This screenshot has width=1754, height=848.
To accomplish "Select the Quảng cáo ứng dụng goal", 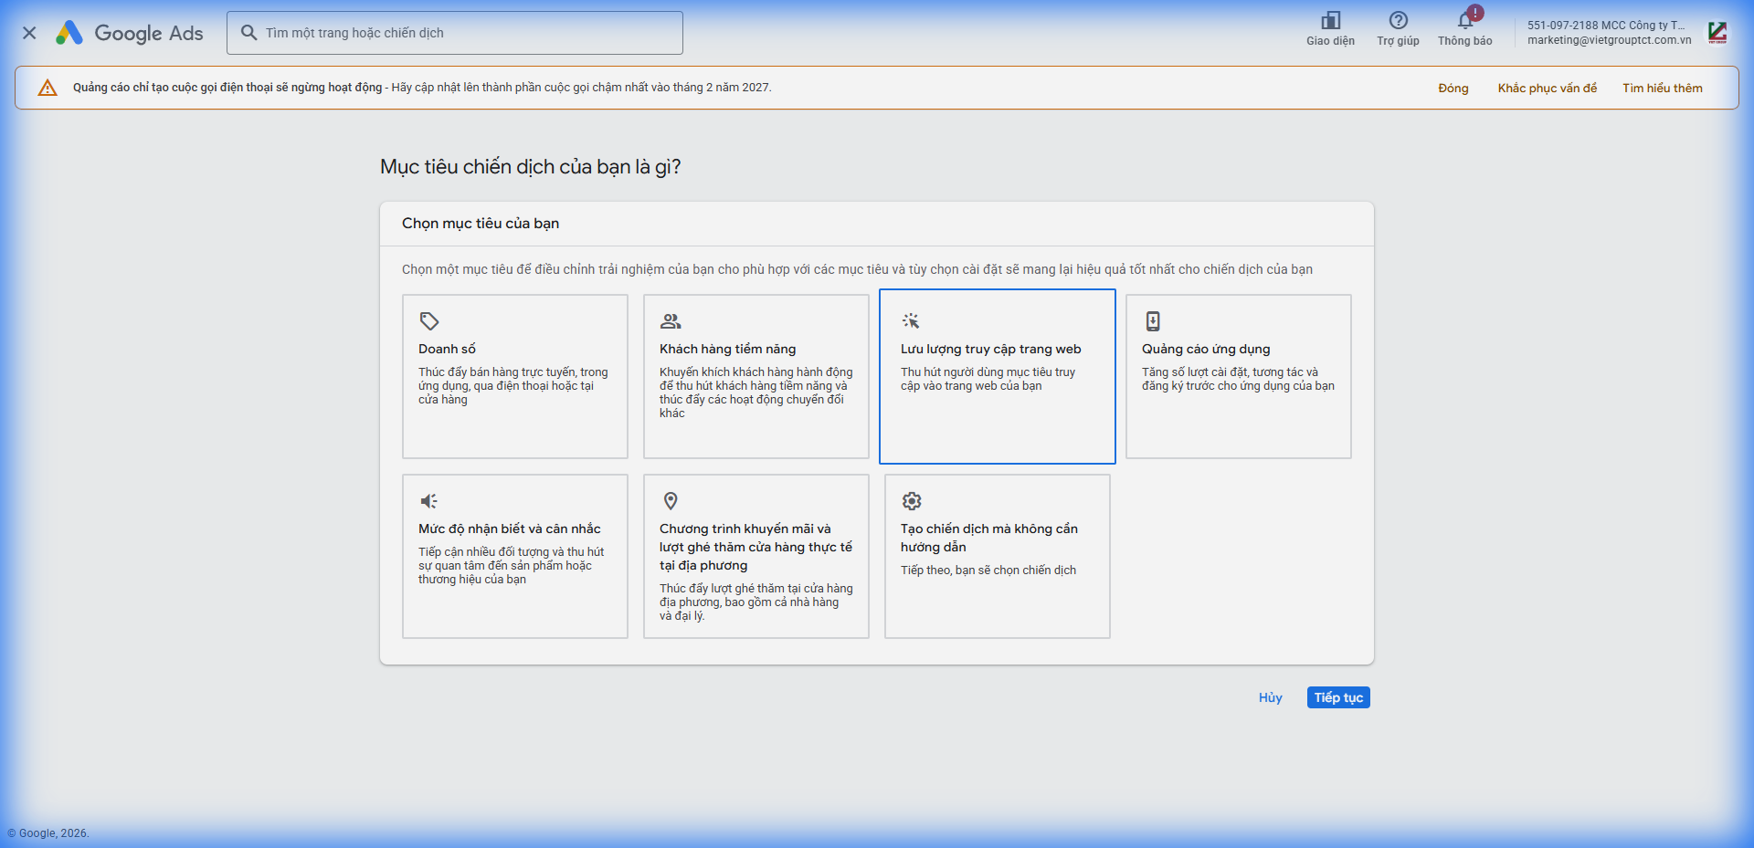I will [1238, 376].
